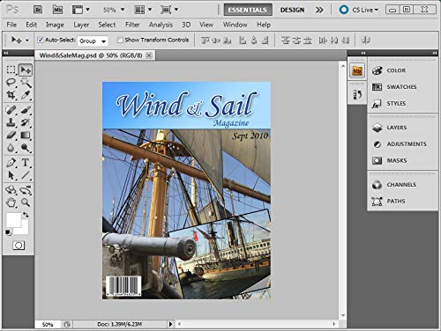Select the Crop tool
The width and height of the screenshot is (441, 331).
[x=11, y=95]
